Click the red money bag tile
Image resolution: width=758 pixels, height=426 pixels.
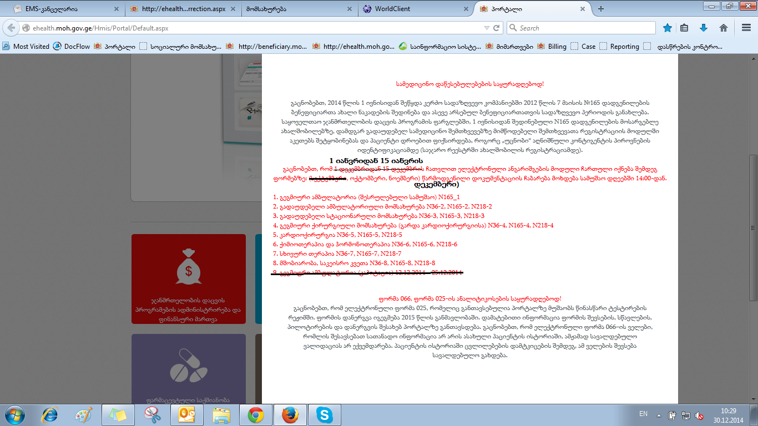(188, 272)
